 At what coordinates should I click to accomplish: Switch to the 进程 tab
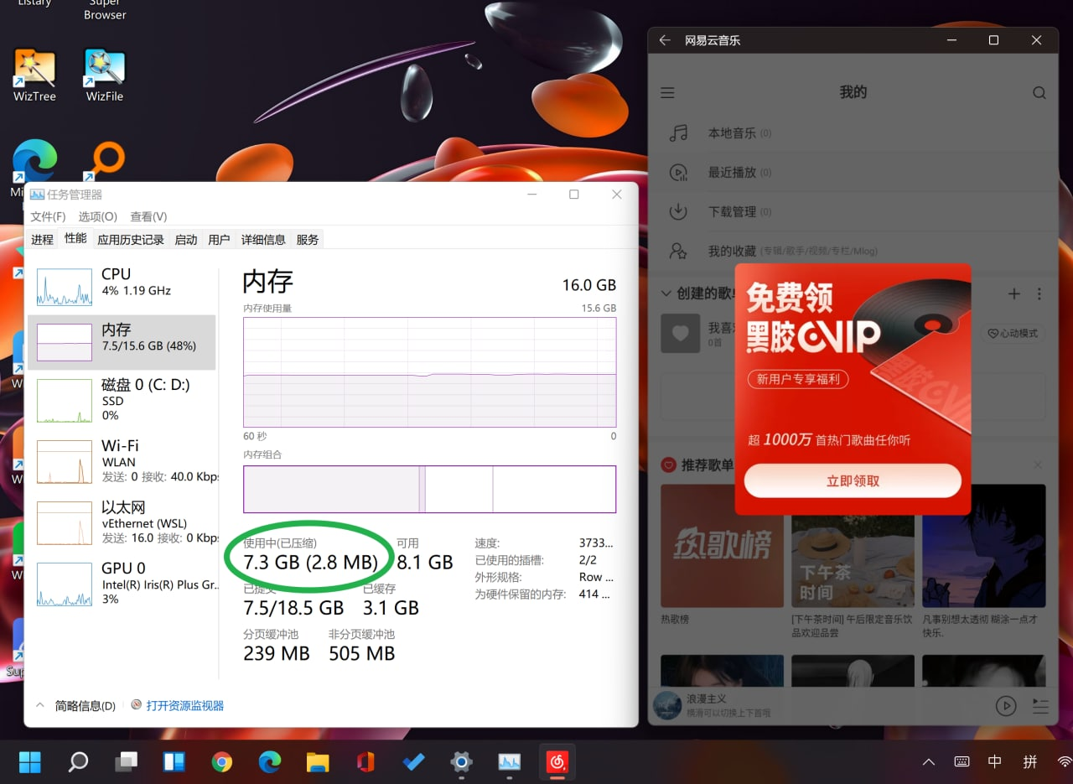42,240
